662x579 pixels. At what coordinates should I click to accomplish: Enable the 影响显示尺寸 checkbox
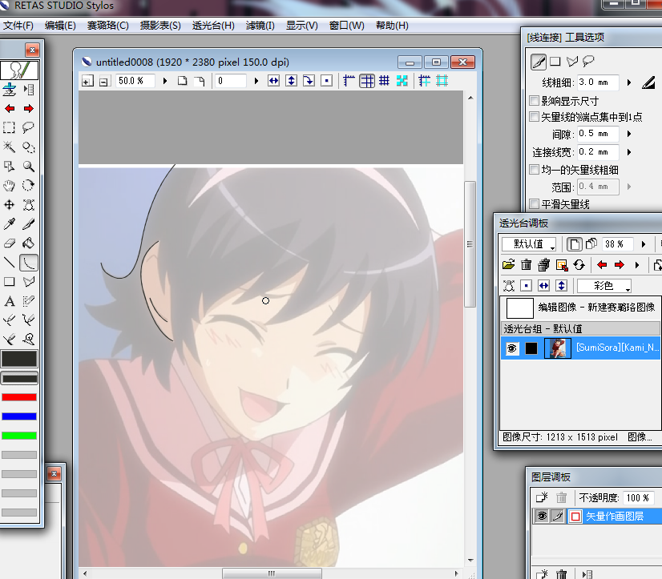tap(535, 101)
